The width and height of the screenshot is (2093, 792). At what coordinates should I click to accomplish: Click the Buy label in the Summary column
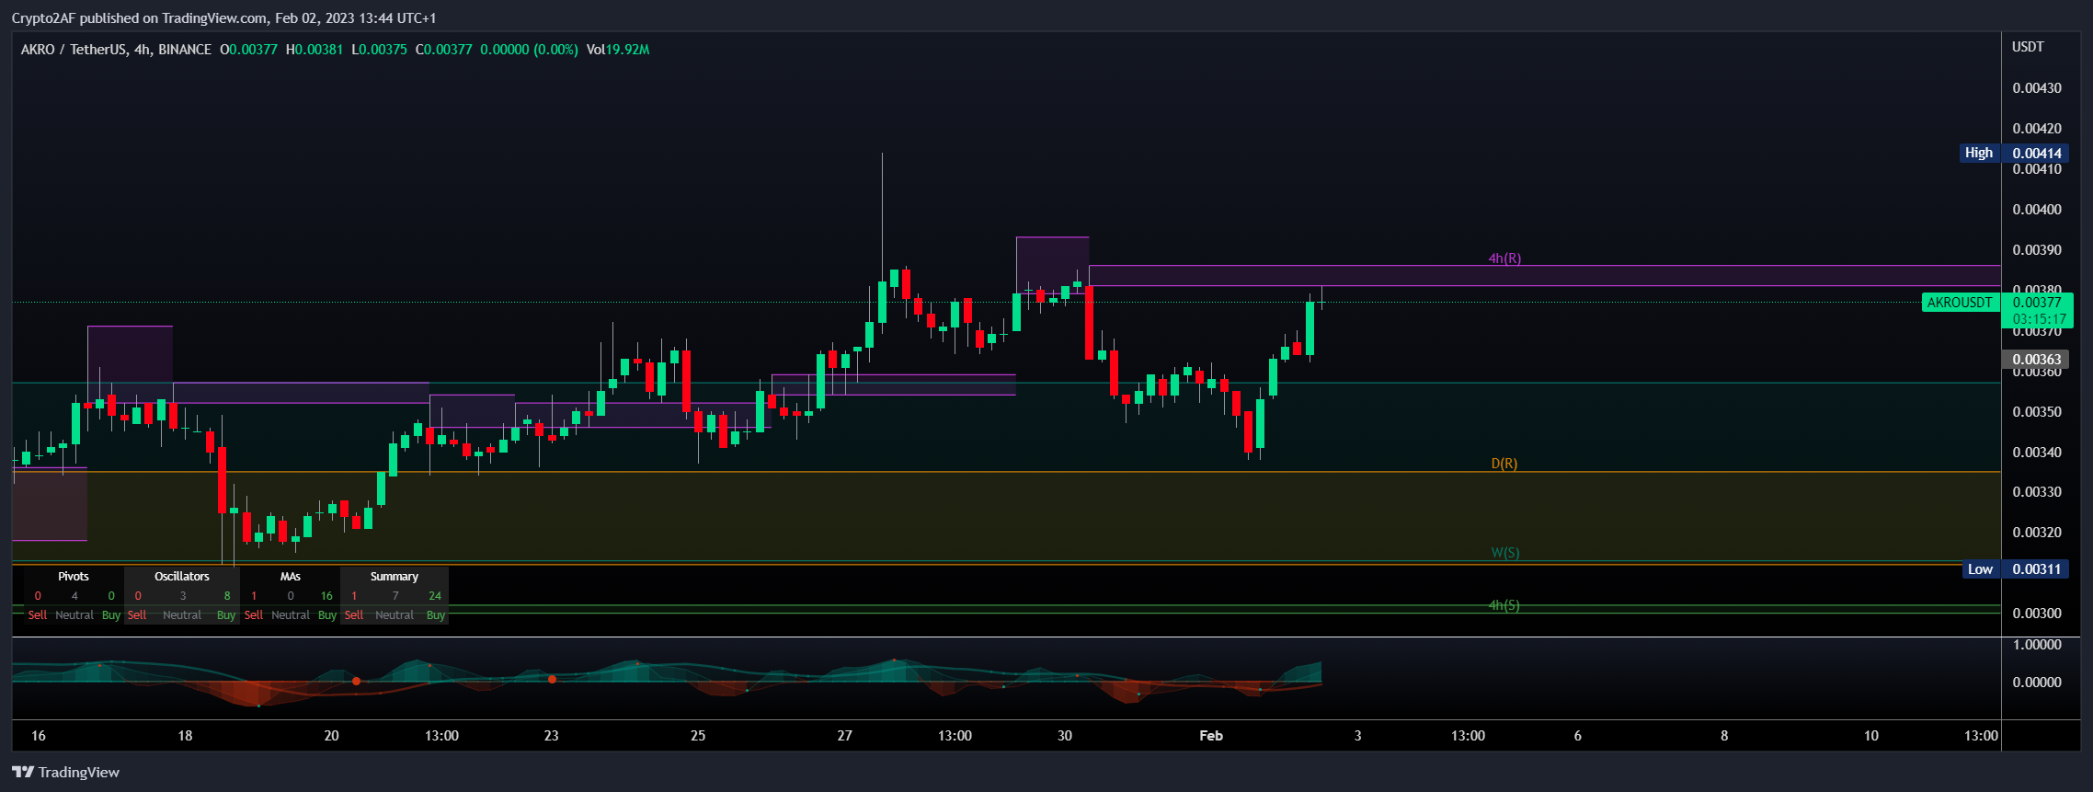point(436,615)
